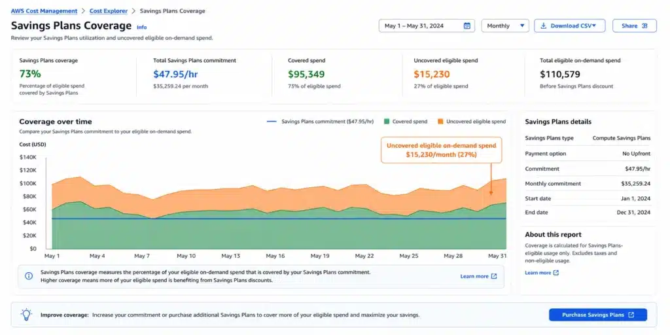Viewport: 670px width, 335px height.
Task: Click the blue Savings Plans commitment legend line
Action: click(x=272, y=122)
